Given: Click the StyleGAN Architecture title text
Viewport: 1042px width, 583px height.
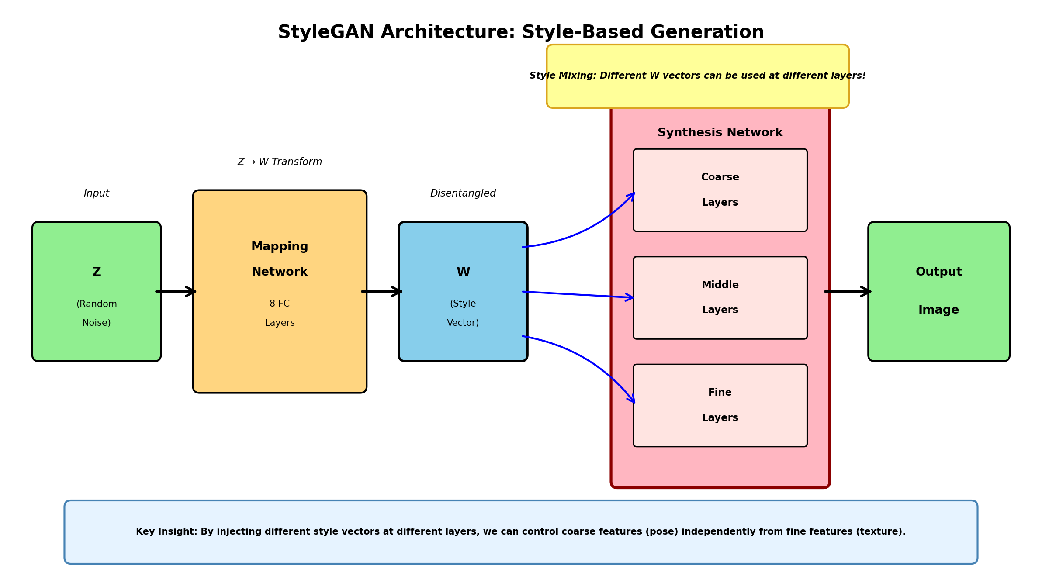Looking at the screenshot, I should (521, 32).
